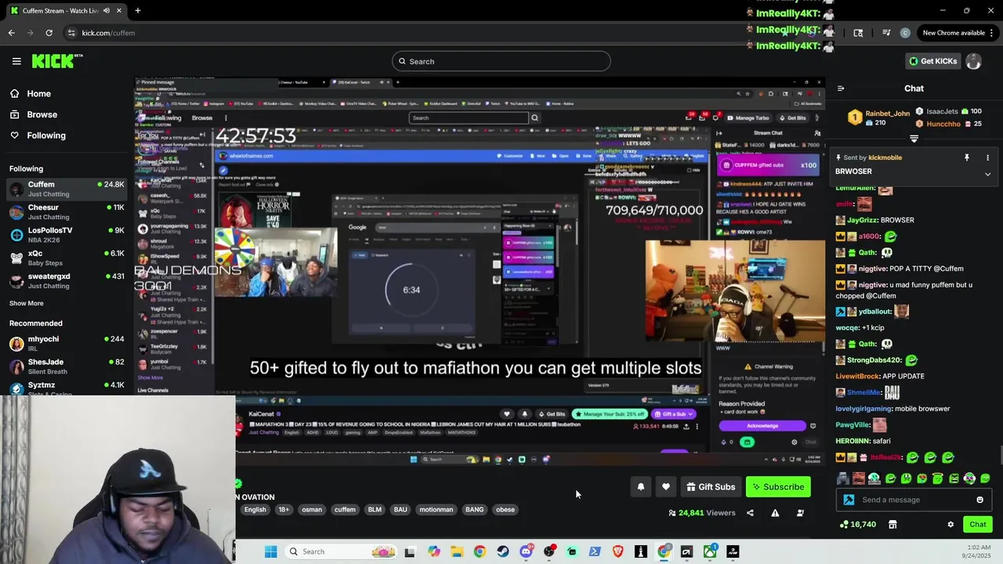Expand the gift leaderboard handle

click(x=914, y=139)
